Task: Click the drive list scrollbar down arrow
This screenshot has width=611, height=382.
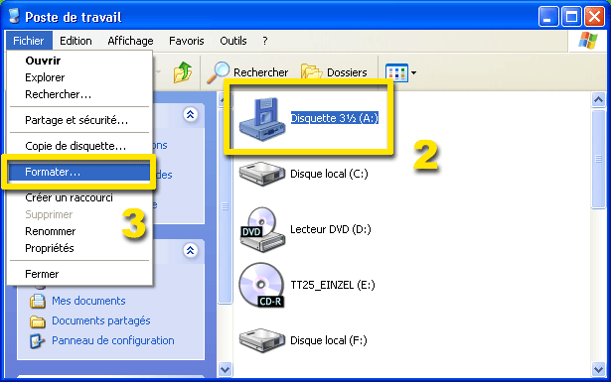Action: [598, 369]
